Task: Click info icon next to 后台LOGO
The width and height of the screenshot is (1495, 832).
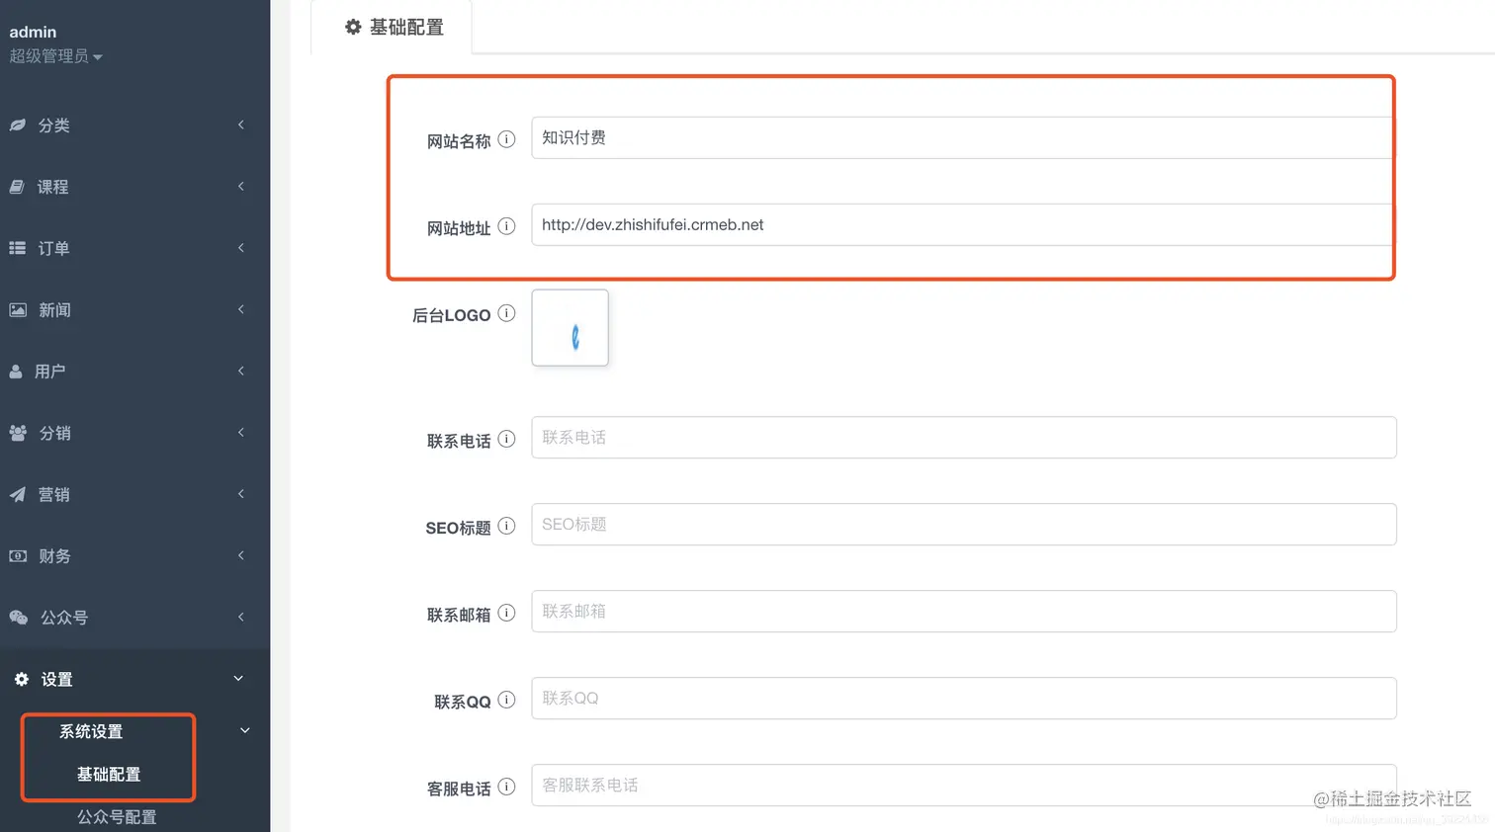Action: pos(506,313)
